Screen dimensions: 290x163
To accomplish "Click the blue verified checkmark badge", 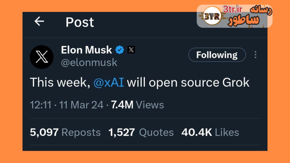I will pos(120,50).
